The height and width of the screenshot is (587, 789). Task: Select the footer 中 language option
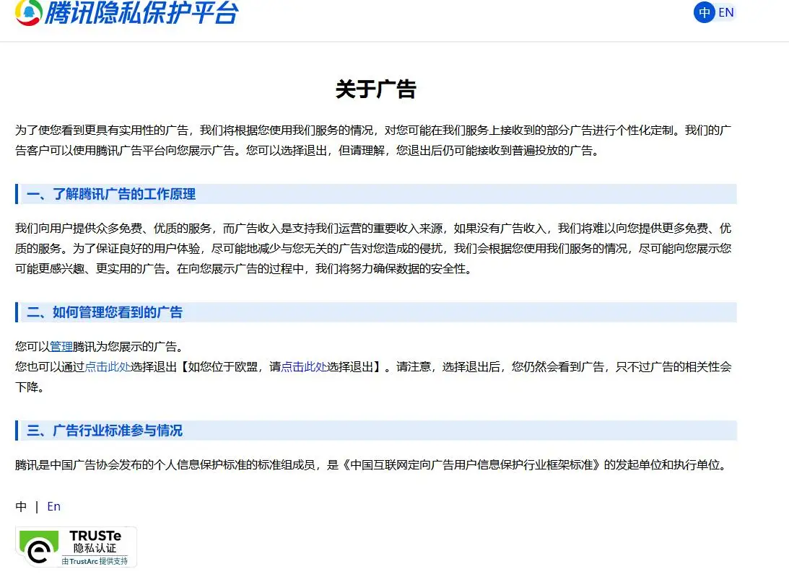[21, 506]
